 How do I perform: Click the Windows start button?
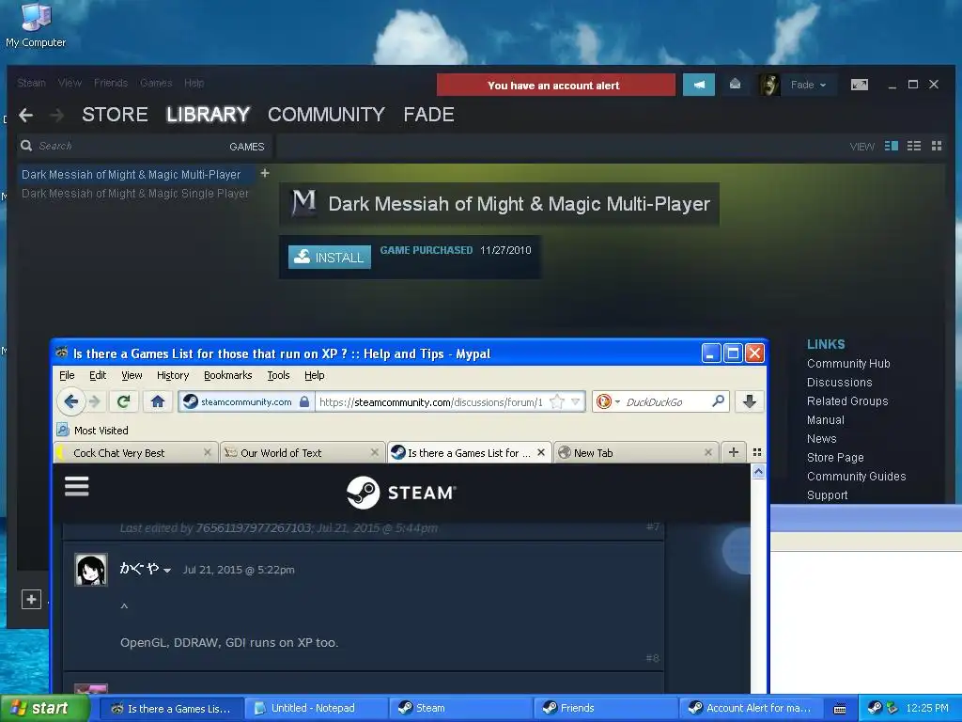point(44,708)
